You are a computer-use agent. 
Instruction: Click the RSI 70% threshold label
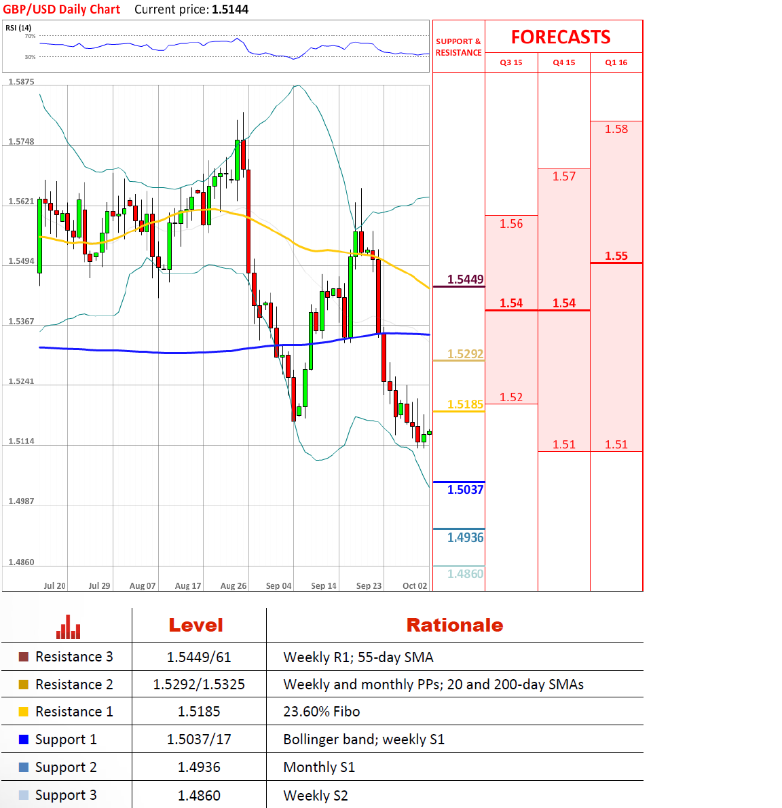click(x=30, y=36)
